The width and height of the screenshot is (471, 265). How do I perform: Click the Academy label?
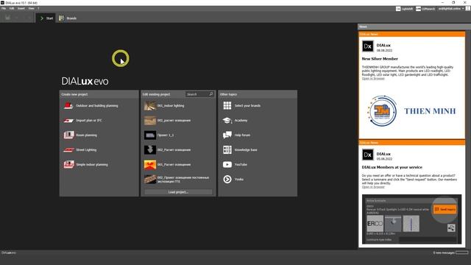pyautogui.click(x=241, y=121)
